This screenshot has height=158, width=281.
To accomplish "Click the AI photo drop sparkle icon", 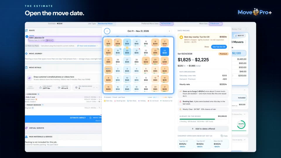I will click(x=29, y=78).
